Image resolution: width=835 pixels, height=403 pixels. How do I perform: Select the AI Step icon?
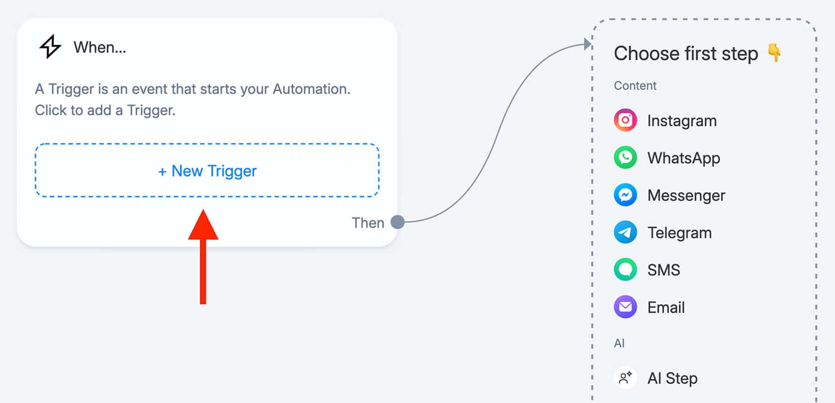pyautogui.click(x=625, y=378)
